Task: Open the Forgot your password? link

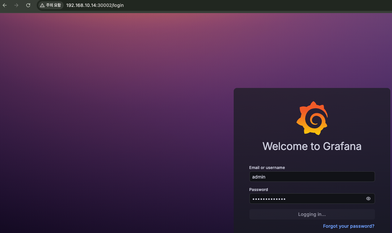Action: [x=348, y=226]
